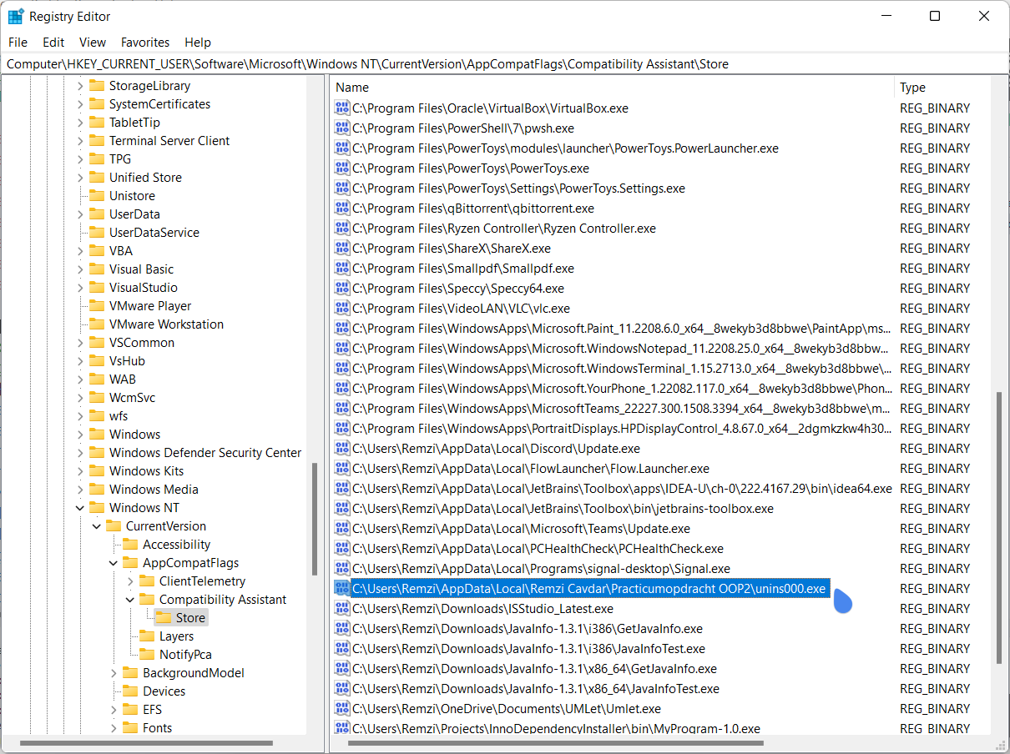Select the x86_64 JavaInfoTest.exe value

(535, 689)
